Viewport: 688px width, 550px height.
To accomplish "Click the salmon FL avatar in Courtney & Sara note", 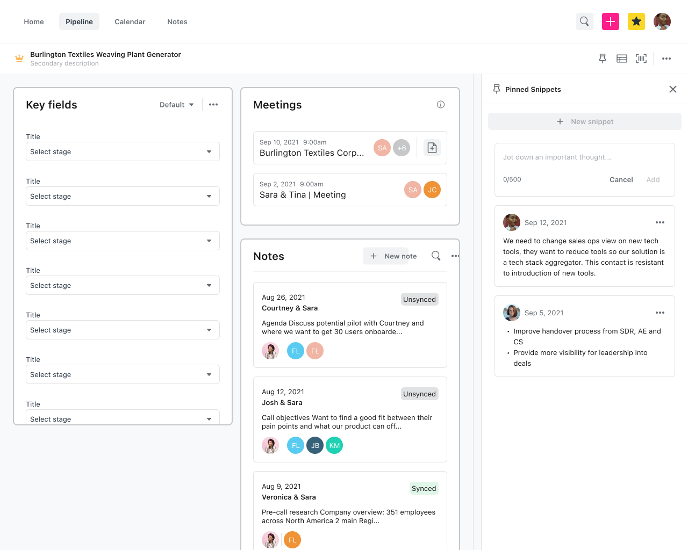I will (315, 351).
